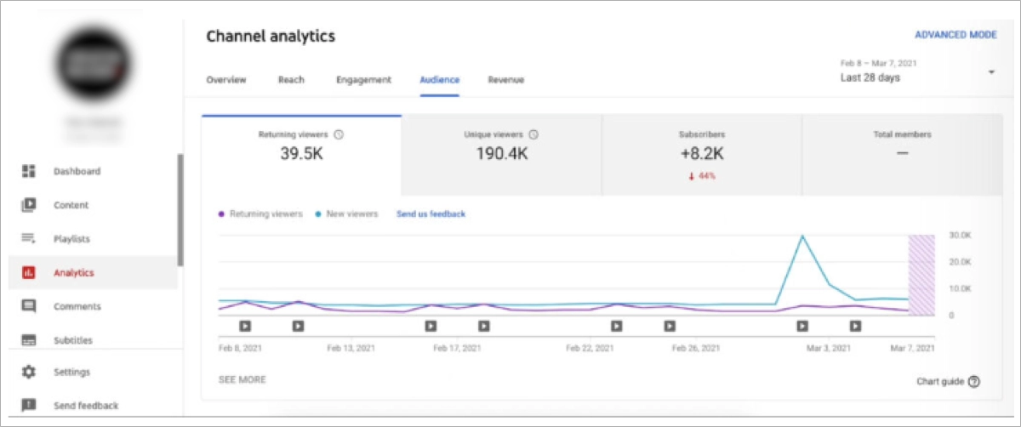This screenshot has height=427, width=1021.
Task: Click the Feb 13, 2021 date label
Action: coord(351,348)
